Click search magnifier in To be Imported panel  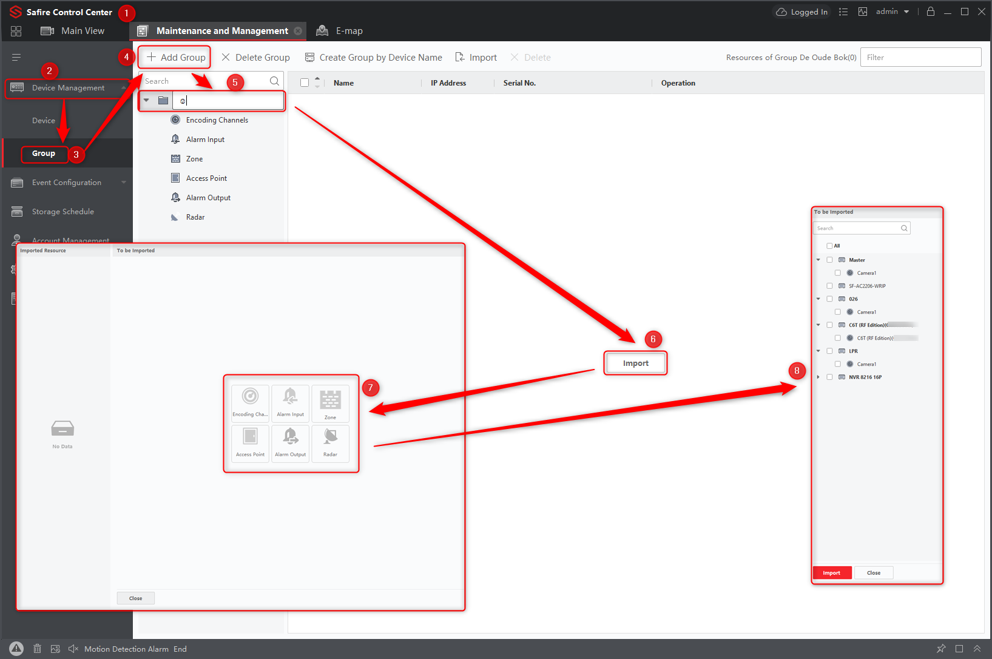(904, 228)
